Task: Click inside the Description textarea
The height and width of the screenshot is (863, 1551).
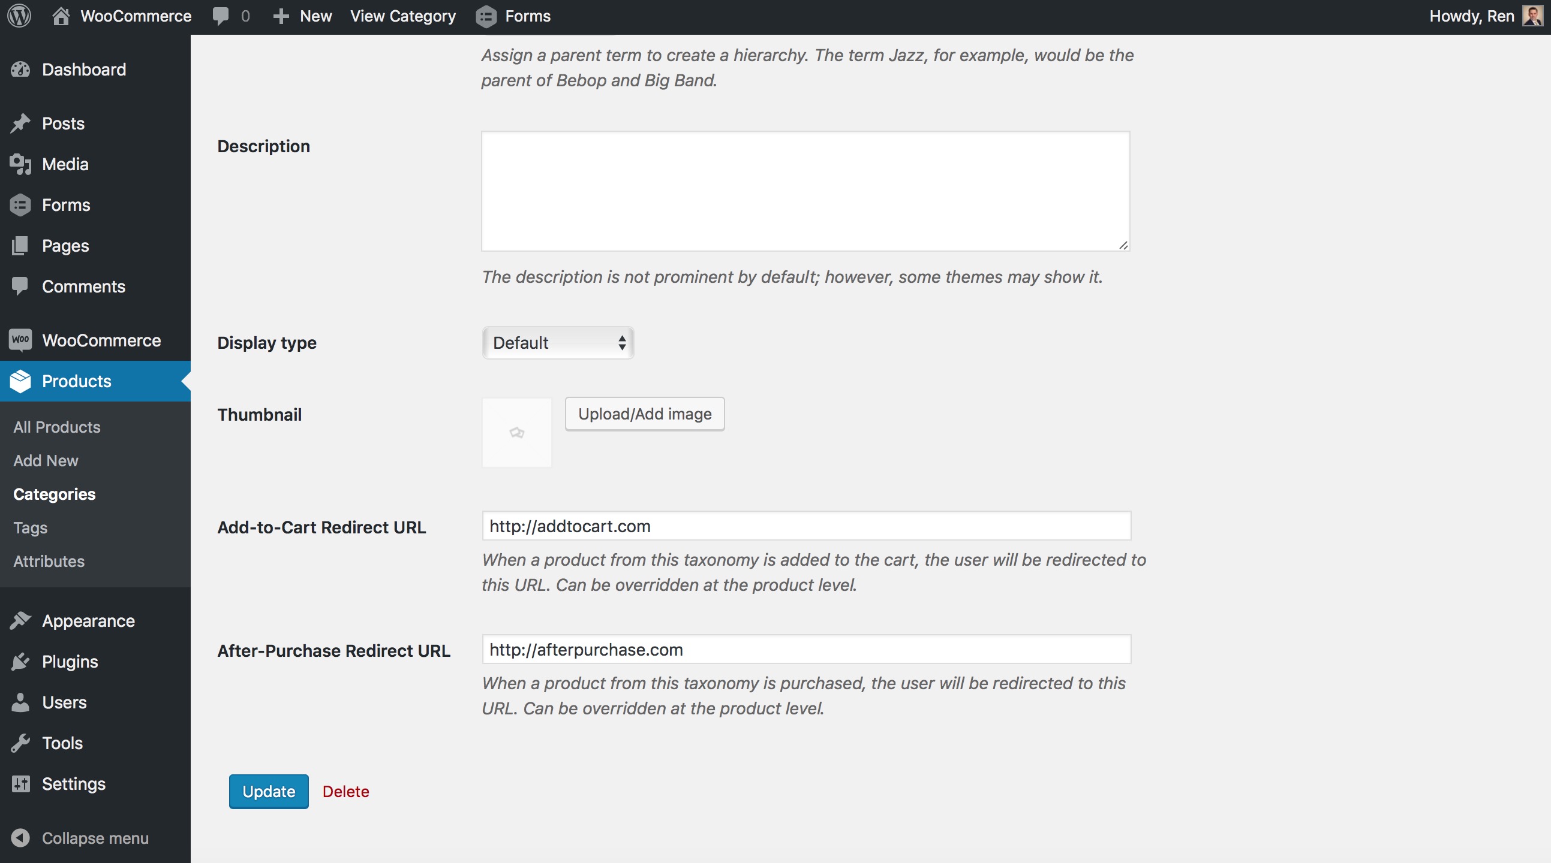Action: 805,191
